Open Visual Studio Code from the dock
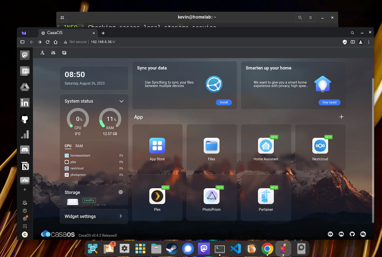382x257 pixels. tap(235, 248)
